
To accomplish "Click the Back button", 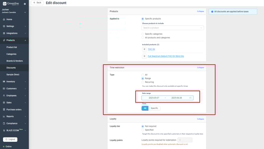I will [37, 3].
